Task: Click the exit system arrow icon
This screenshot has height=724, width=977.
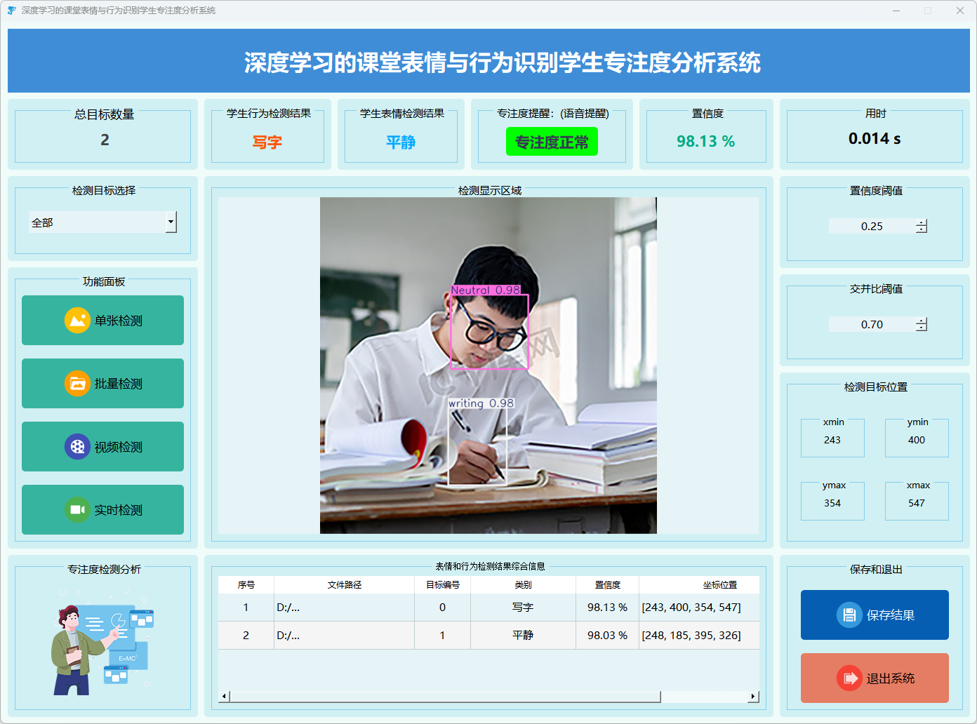Action: pyautogui.click(x=849, y=678)
